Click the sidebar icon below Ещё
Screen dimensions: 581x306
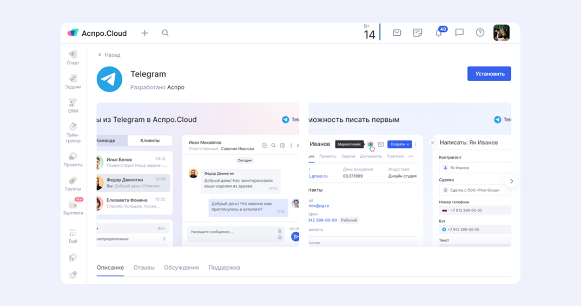73,257
